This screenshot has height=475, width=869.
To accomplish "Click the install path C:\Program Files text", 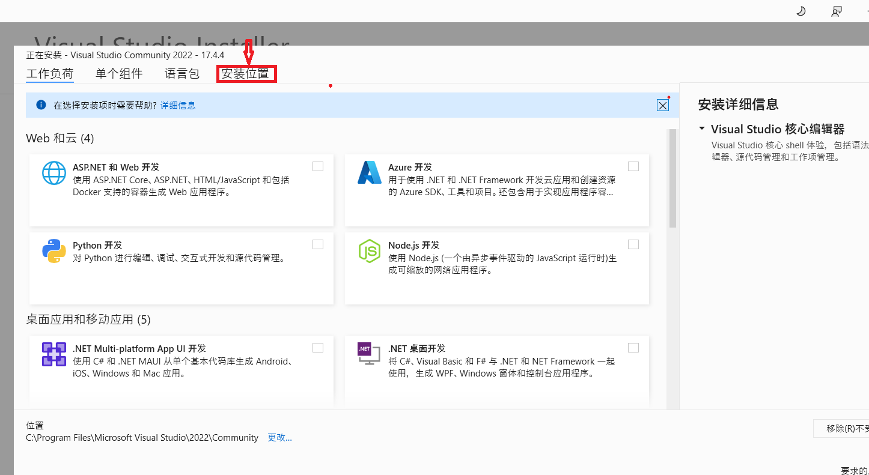I will 142,438.
